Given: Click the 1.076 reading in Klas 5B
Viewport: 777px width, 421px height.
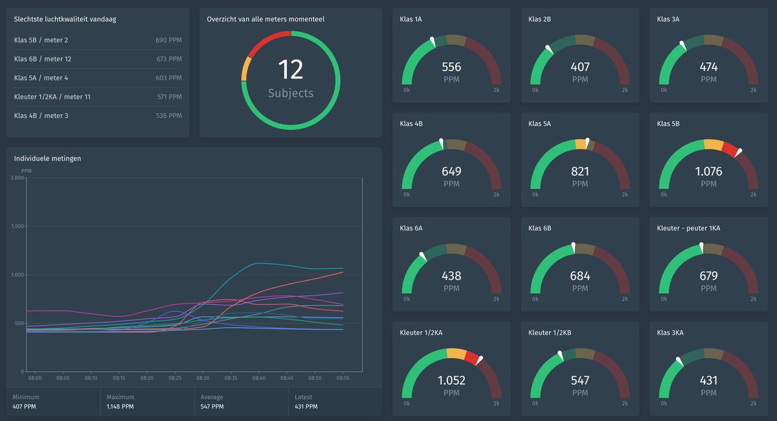Looking at the screenshot, I should coord(708,172).
